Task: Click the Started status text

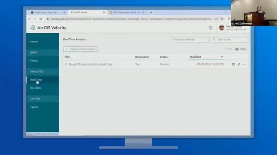Action: point(164,64)
